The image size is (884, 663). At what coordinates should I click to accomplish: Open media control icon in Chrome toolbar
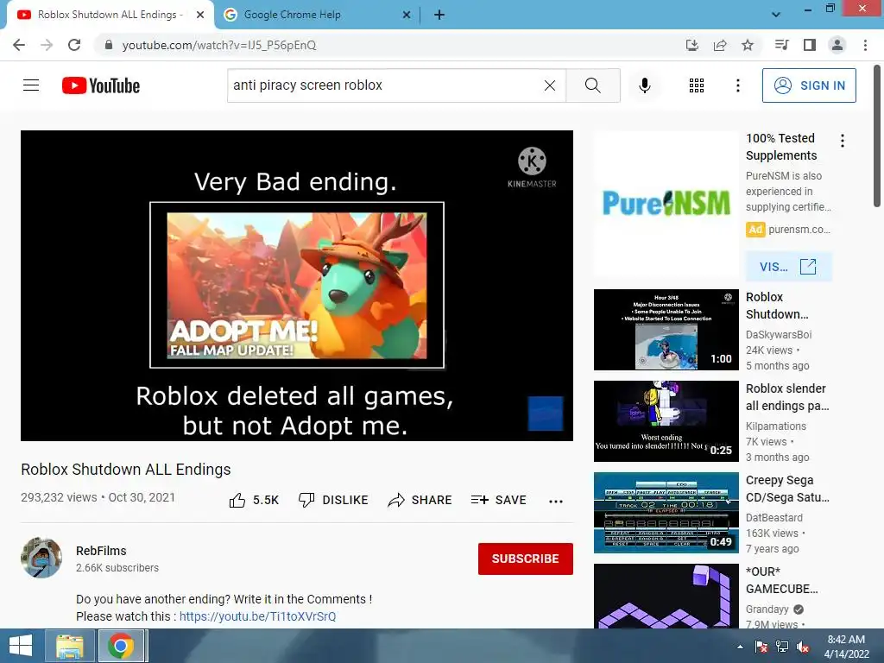782,45
